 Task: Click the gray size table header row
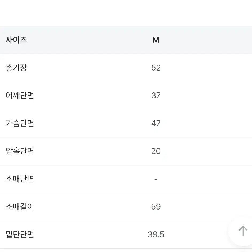(126, 40)
